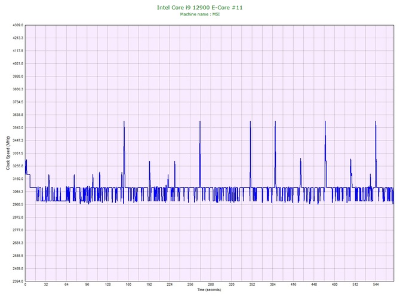Click the 192 seconds x-axis tick label
The width and height of the screenshot is (400, 300).
(x=149, y=284)
